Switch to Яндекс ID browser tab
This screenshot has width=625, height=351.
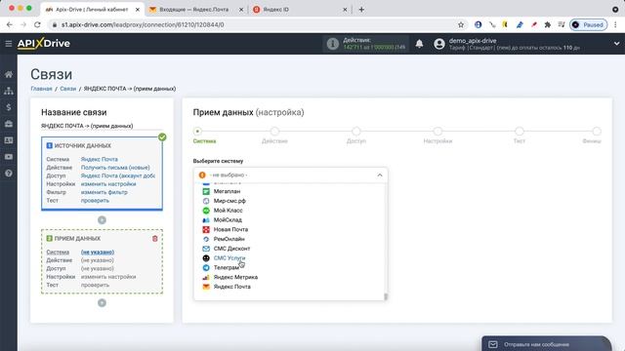[x=275, y=9]
